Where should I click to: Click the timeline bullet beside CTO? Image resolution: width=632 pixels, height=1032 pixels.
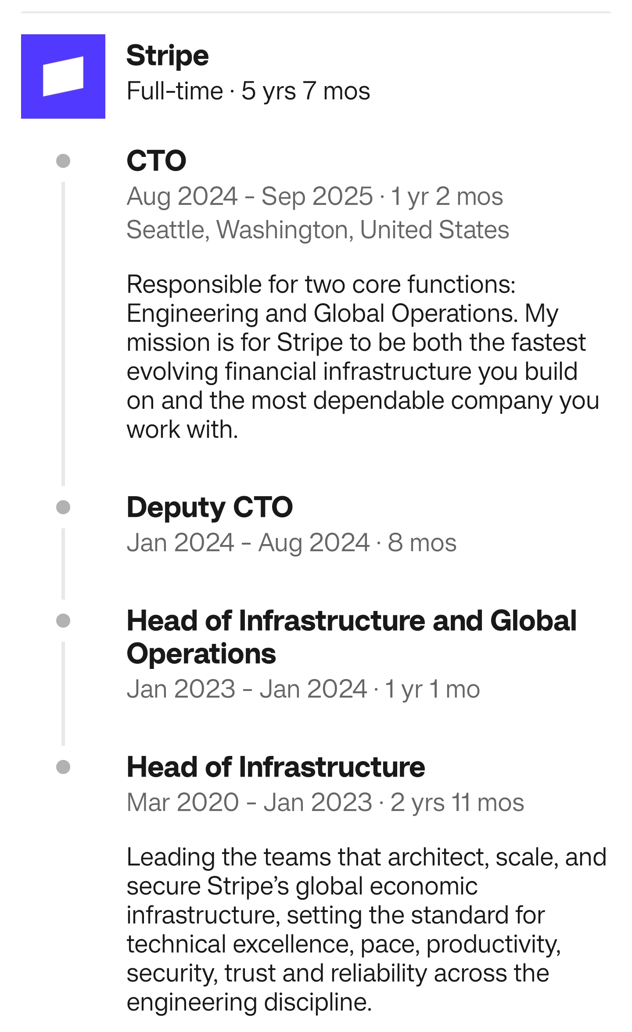click(x=63, y=160)
